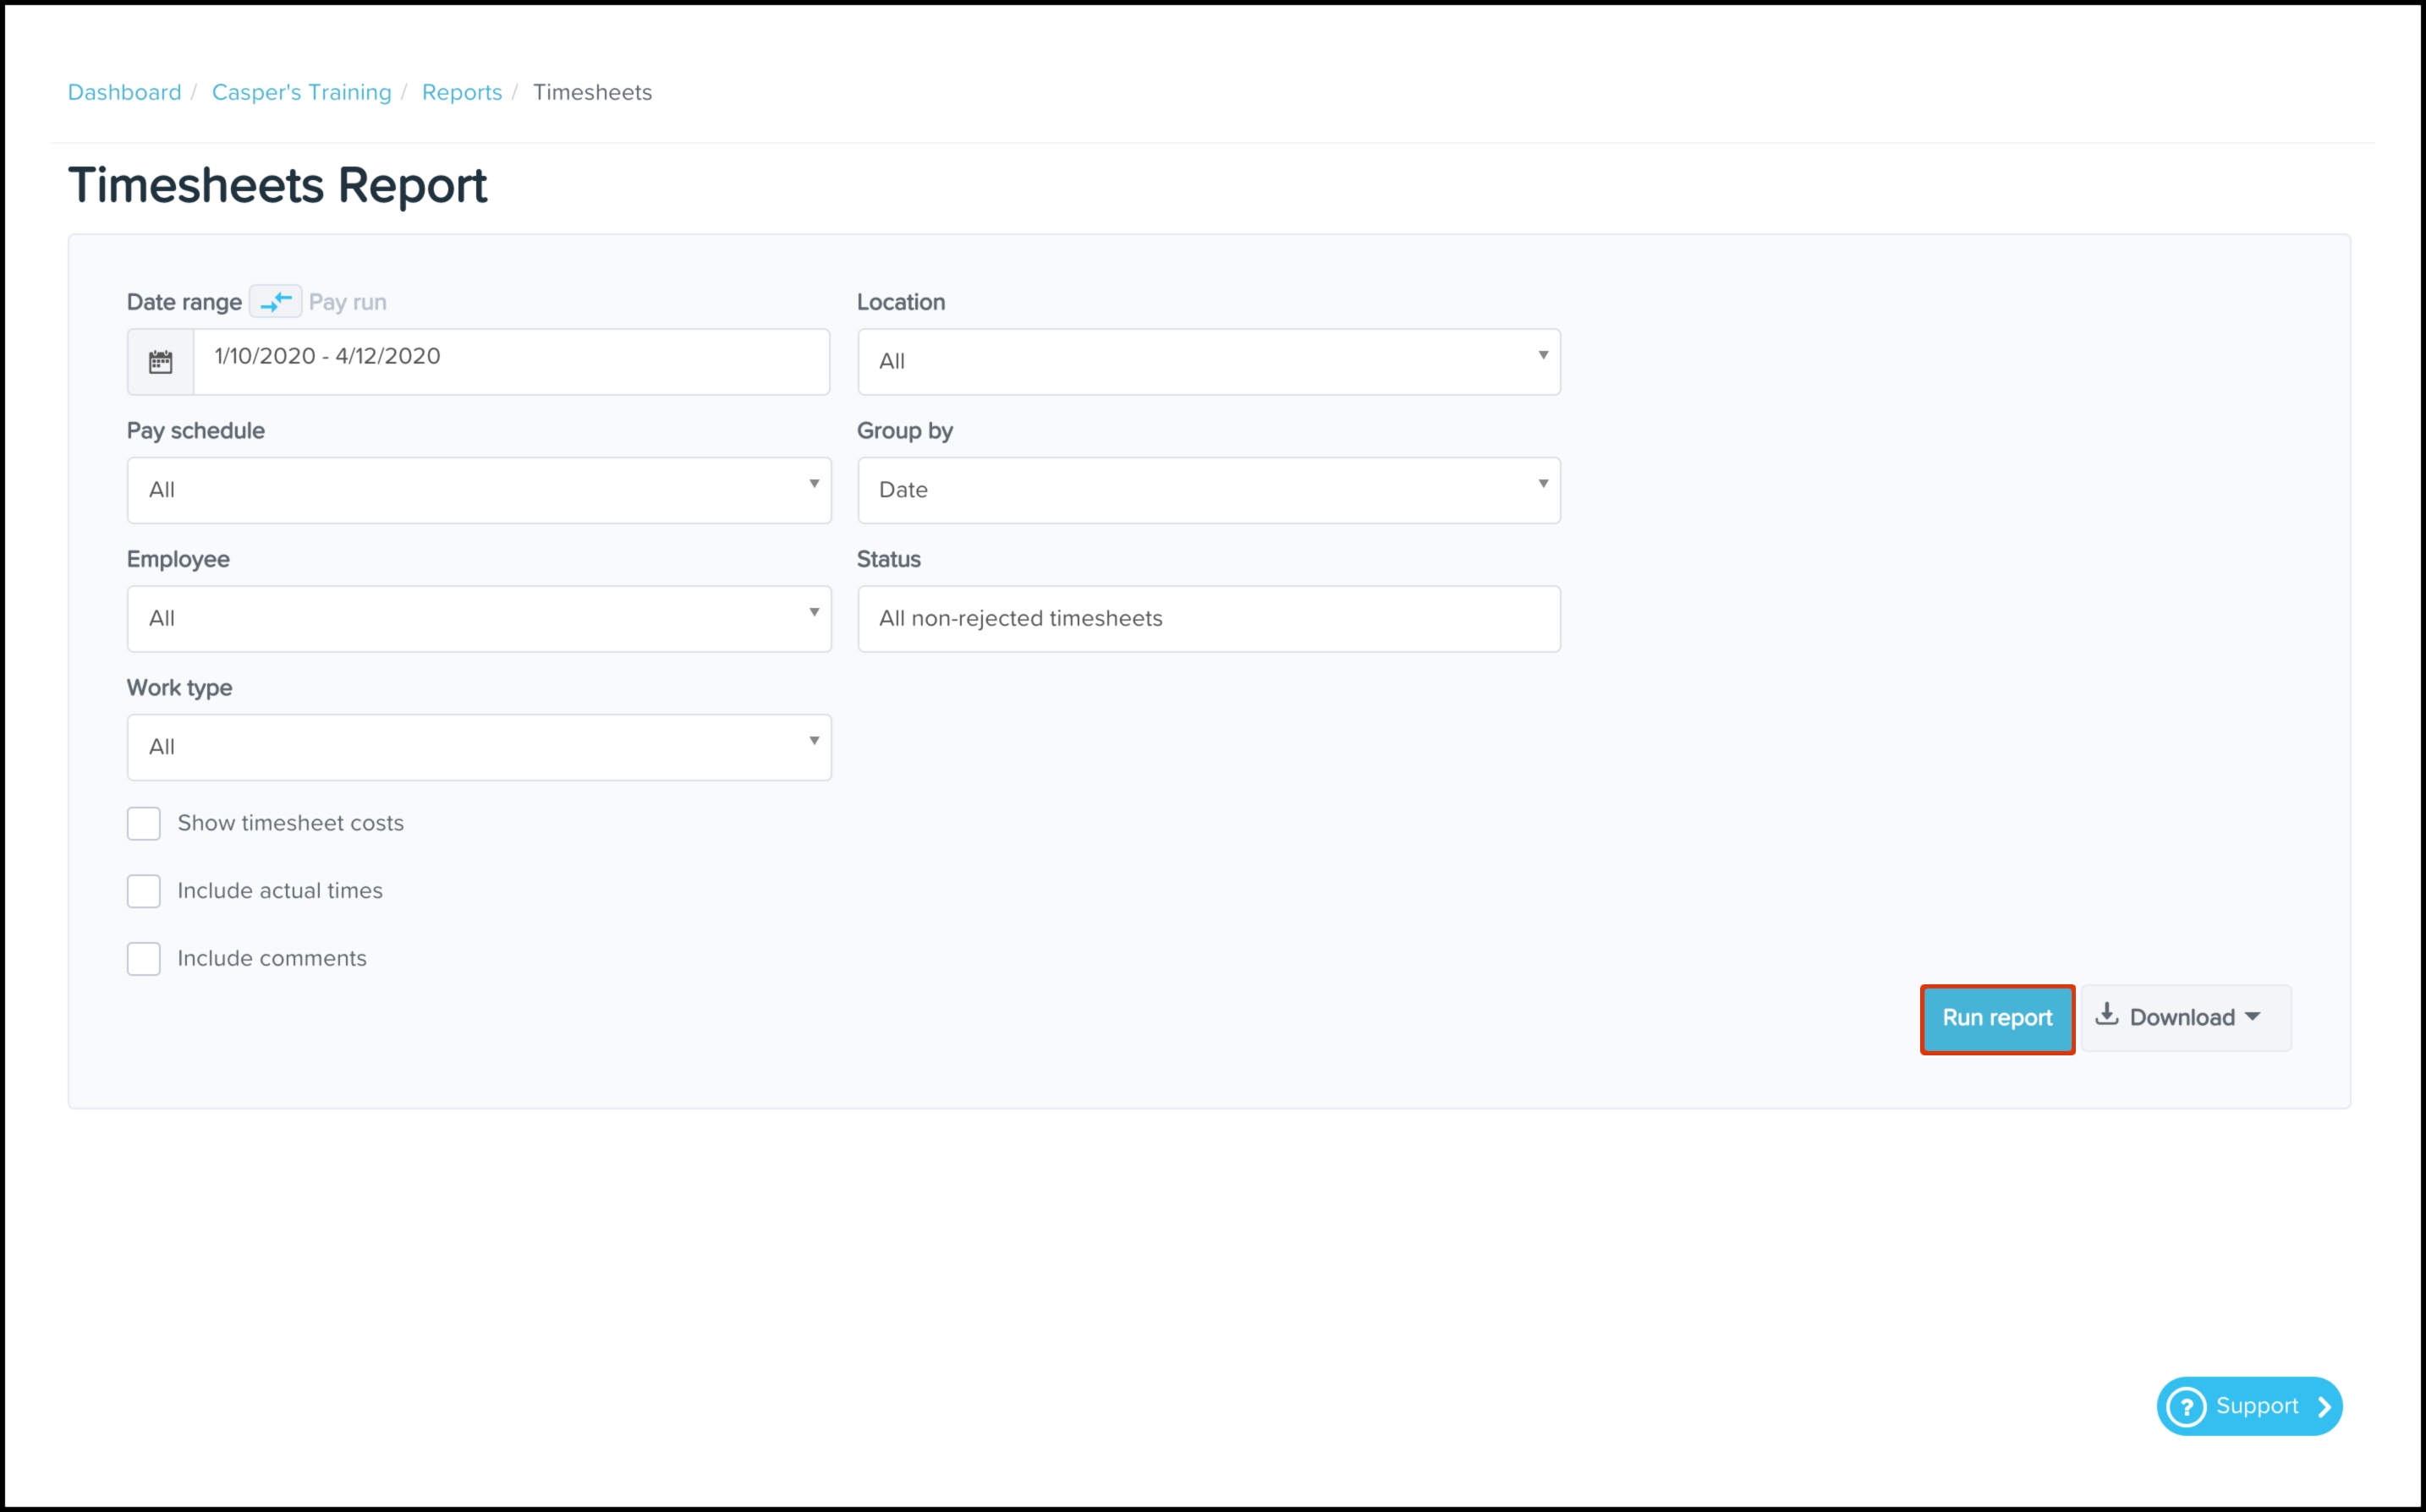Enable Show timesheet costs checkbox

pos(144,823)
